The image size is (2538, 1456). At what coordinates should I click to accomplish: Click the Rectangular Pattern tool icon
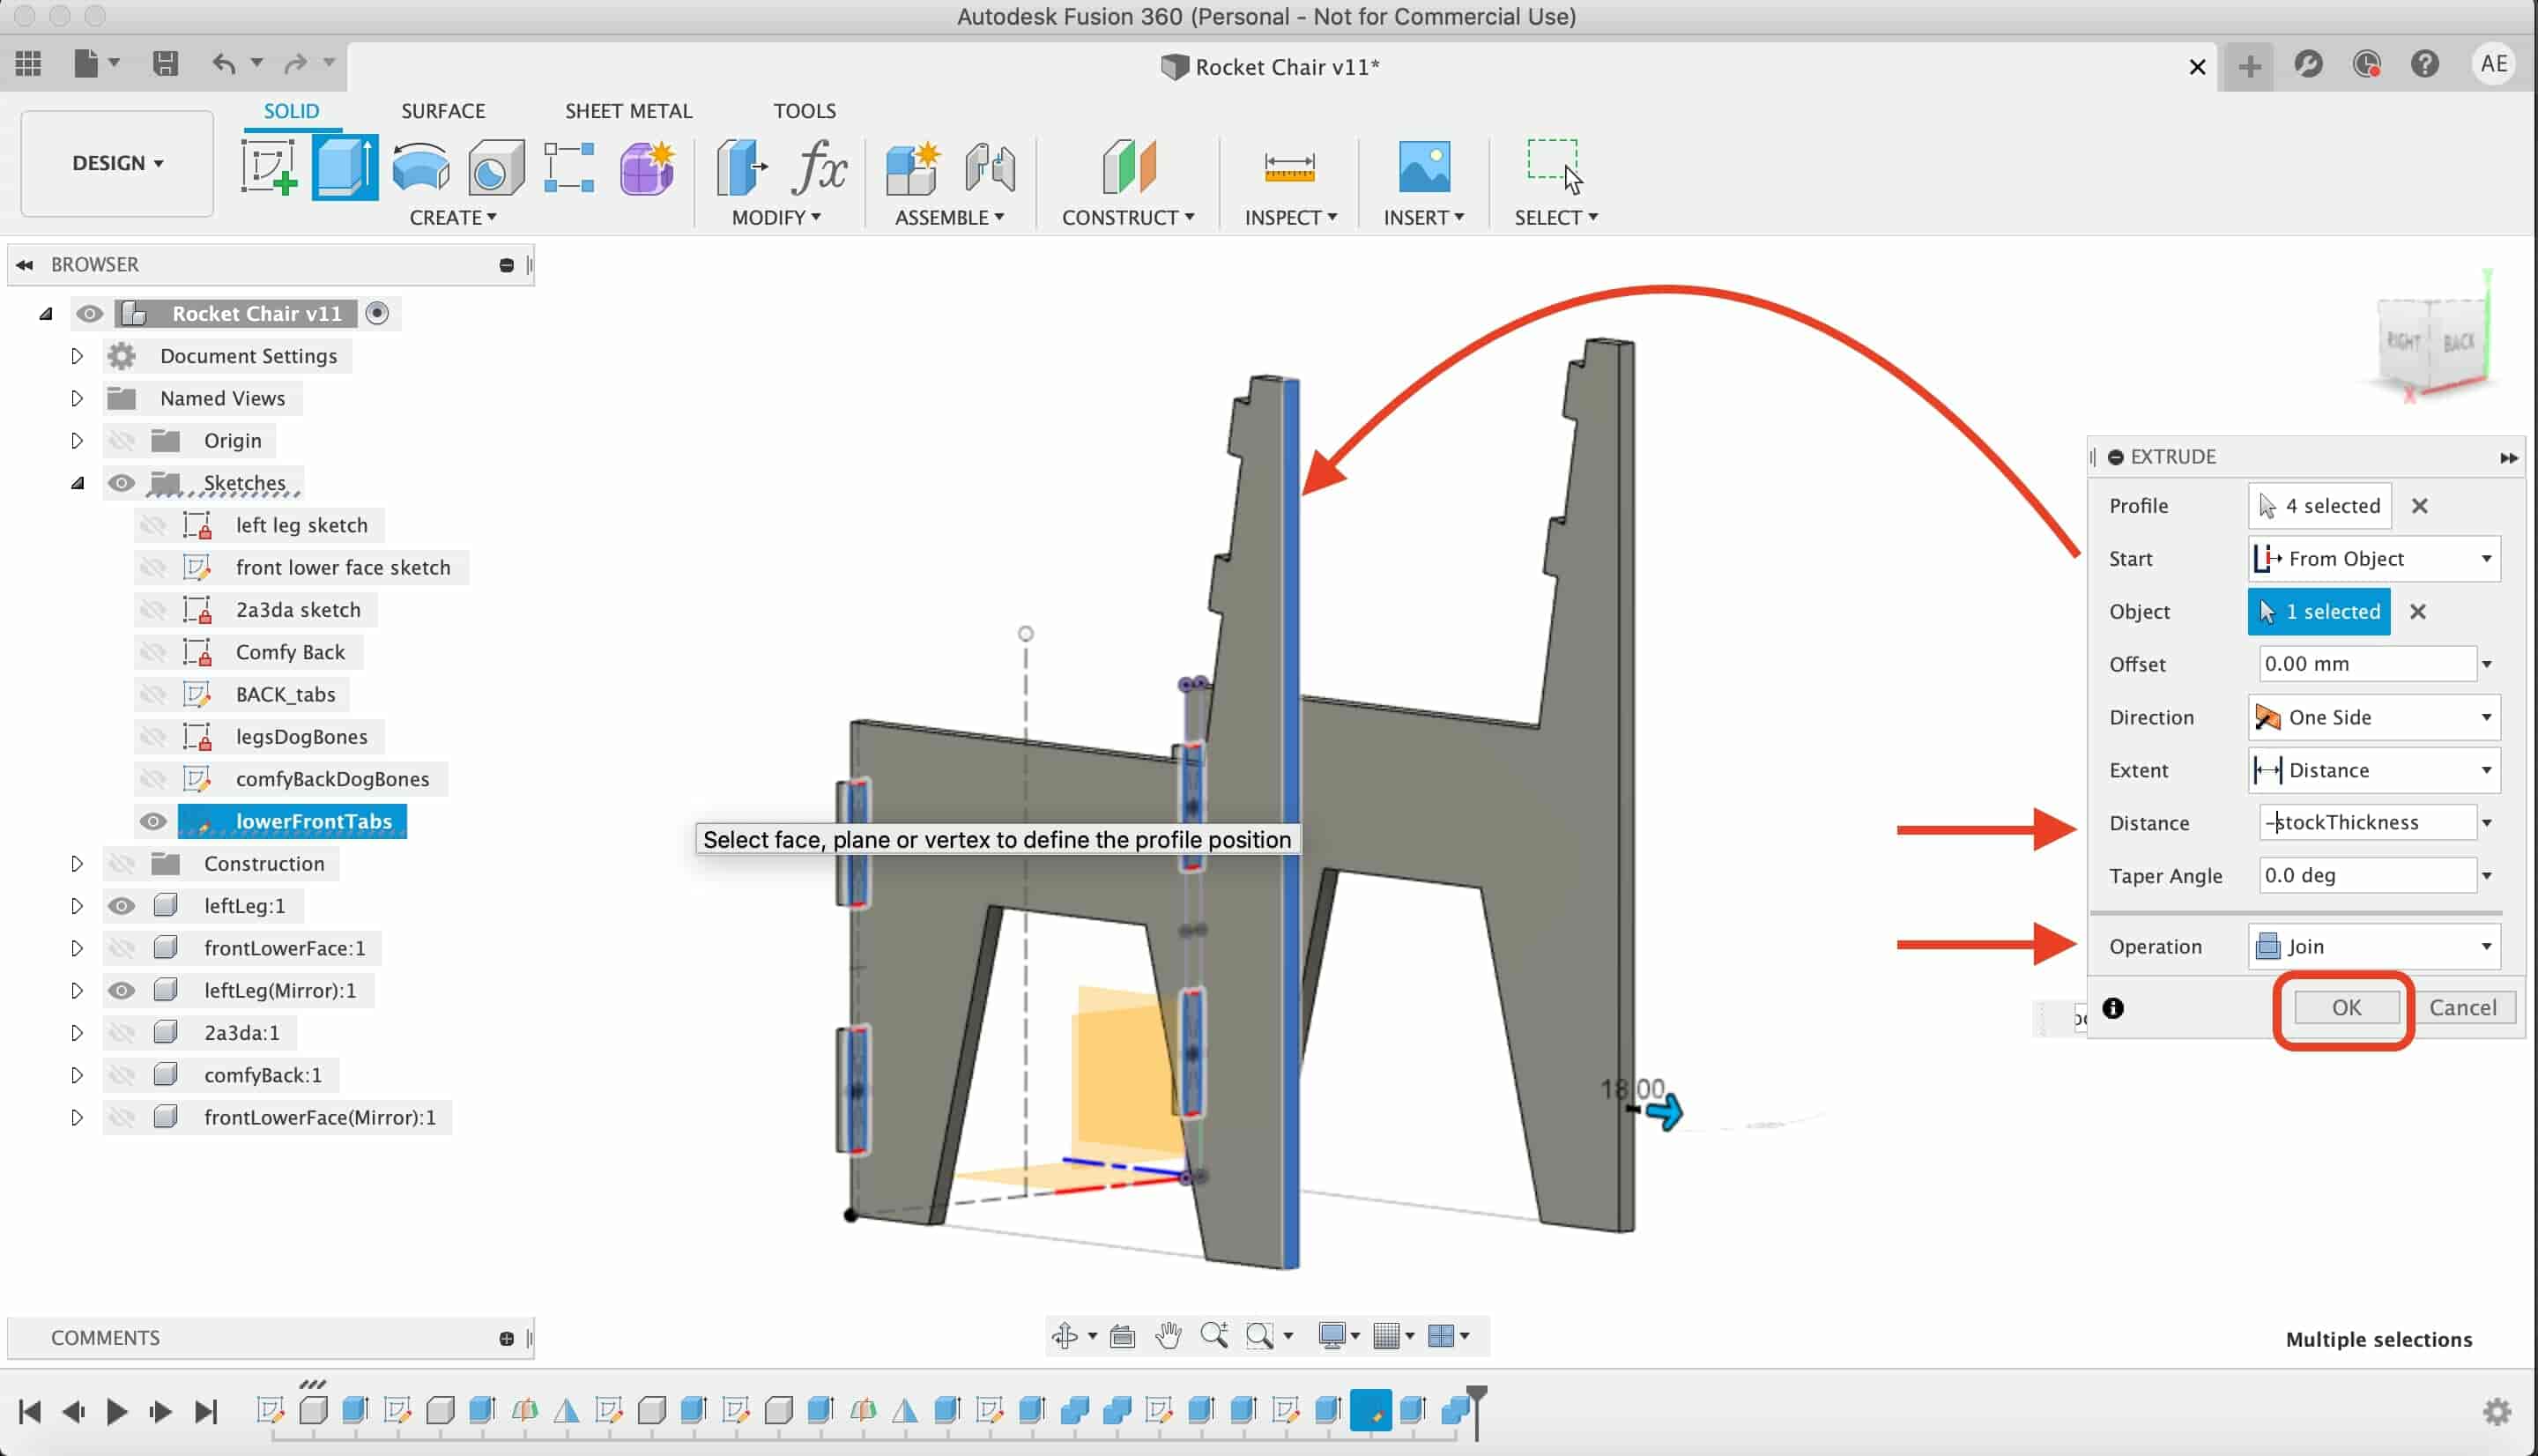(568, 167)
